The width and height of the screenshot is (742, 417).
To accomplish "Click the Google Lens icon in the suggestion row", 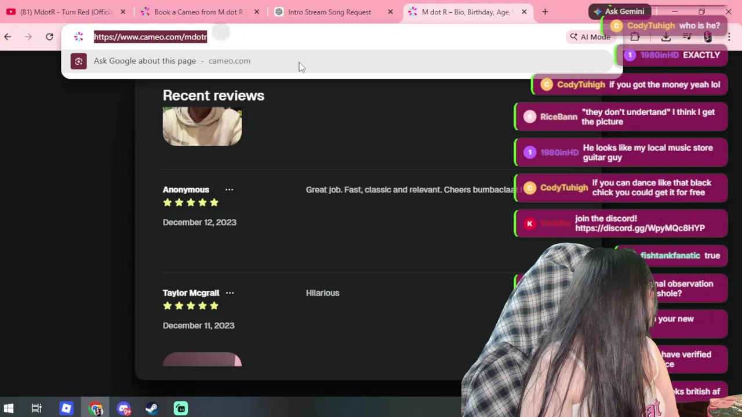I will point(79,61).
